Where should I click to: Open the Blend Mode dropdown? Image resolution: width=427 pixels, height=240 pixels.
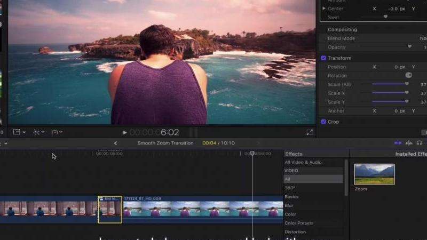423,38
